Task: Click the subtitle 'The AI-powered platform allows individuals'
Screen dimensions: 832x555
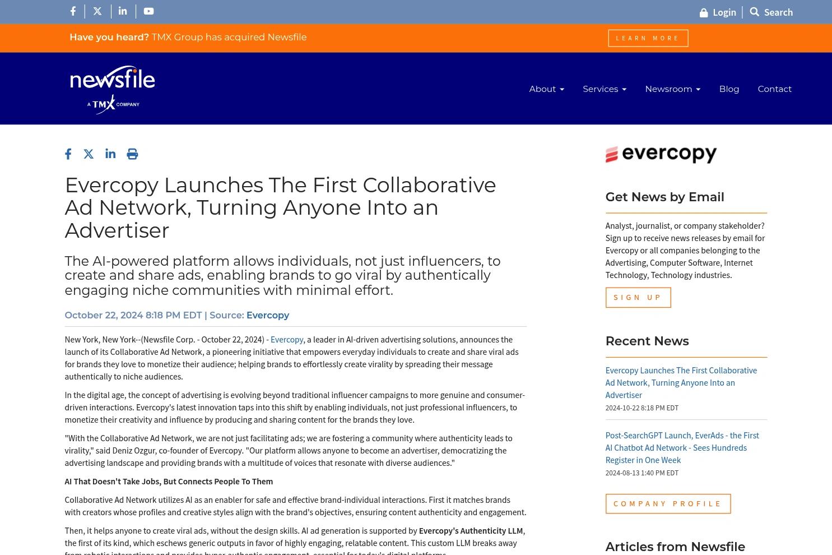Action: tap(282, 276)
